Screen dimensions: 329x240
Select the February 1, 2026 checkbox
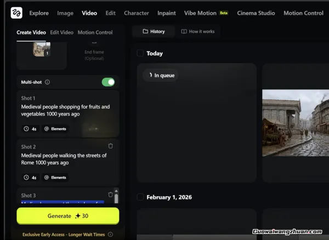(x=140, y=197)
